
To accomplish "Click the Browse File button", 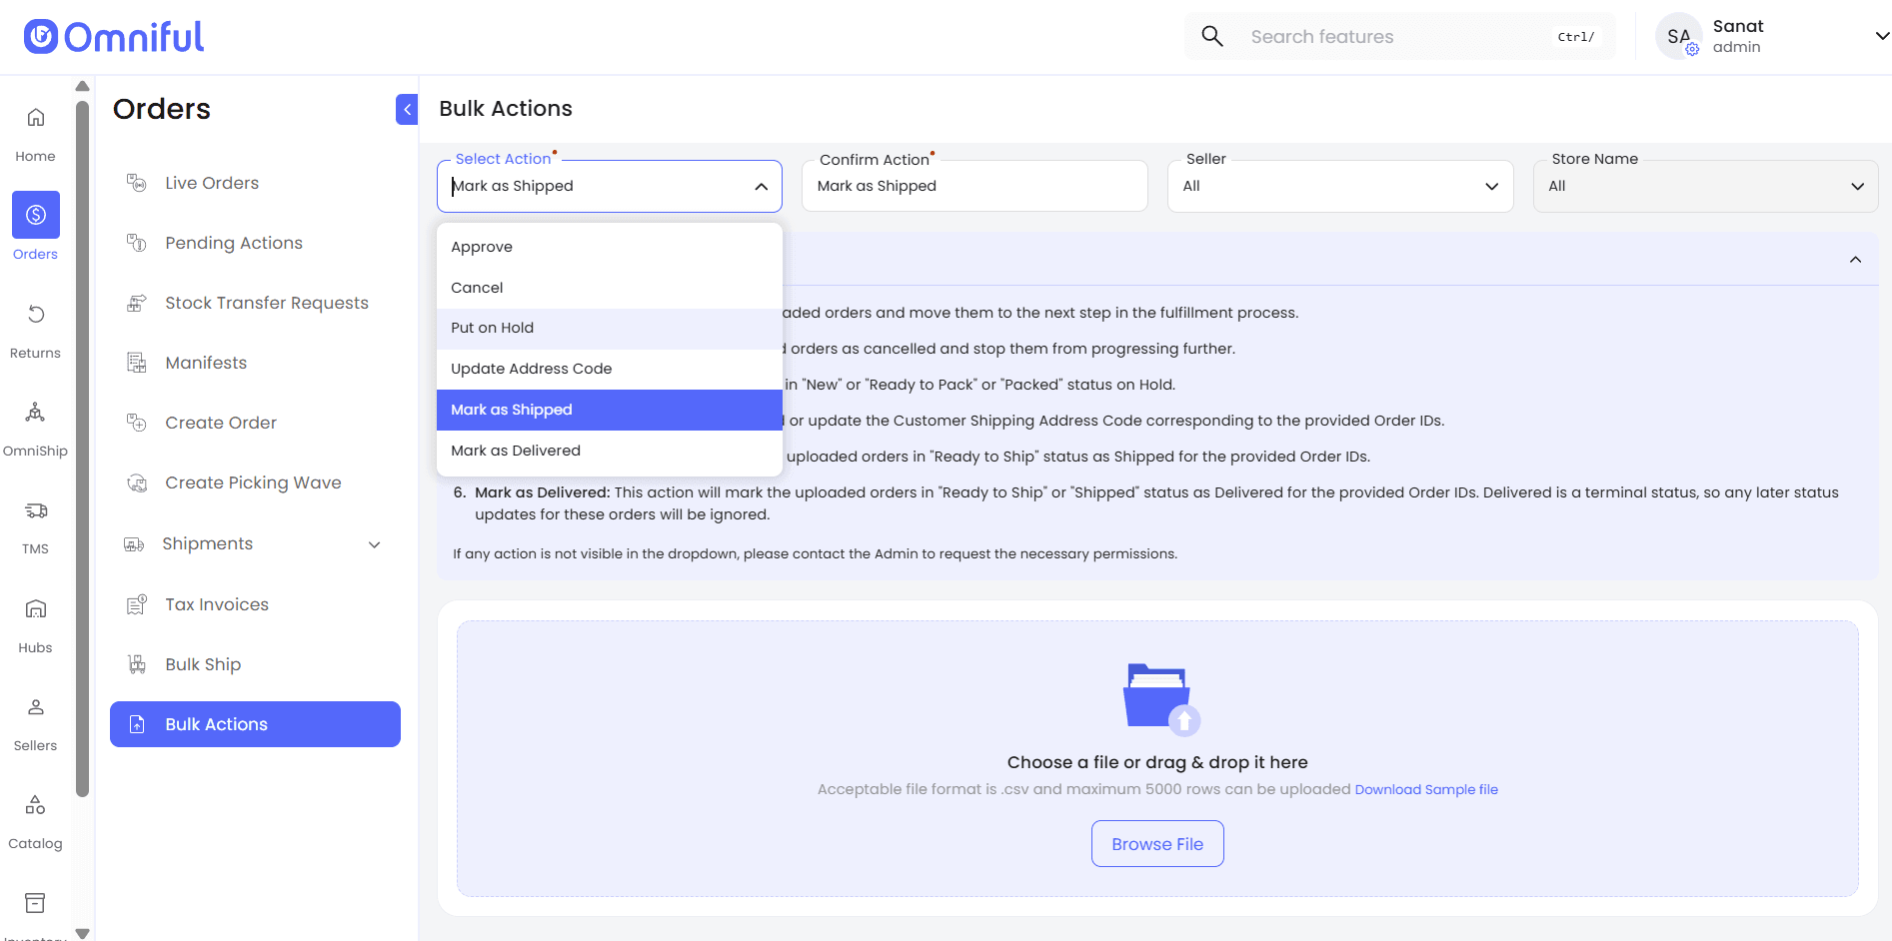I will (1156, 844).
